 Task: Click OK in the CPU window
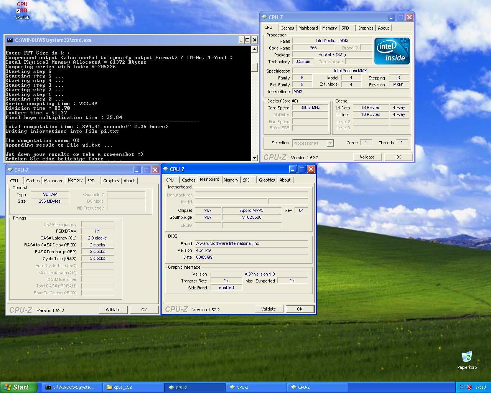(398, 157)
